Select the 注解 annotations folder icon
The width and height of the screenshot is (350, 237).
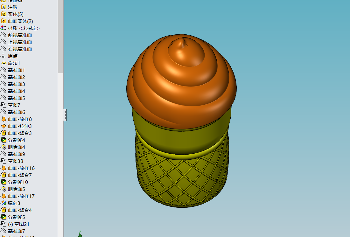coord(4,7)
